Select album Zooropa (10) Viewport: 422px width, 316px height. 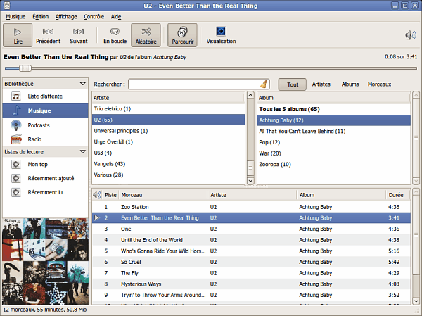pyautogui.click(x=333, y=165)
